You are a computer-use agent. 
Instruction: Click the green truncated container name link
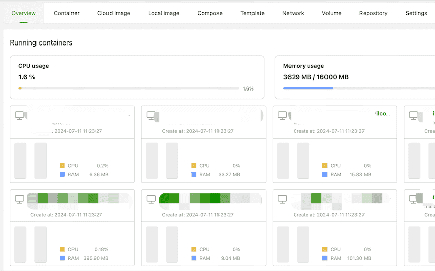coord(381,114)
